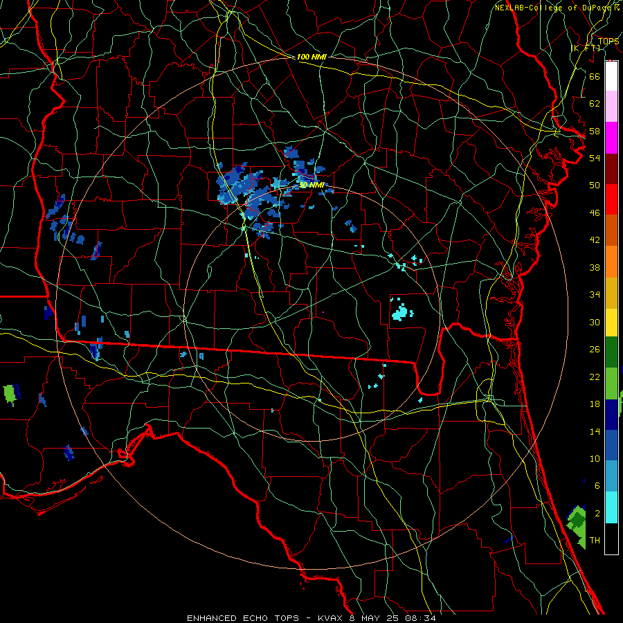
Task: Click legend value '46'
Action: pyautogui.click(x=595, y=213)
